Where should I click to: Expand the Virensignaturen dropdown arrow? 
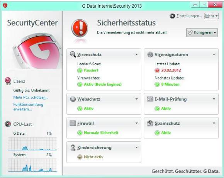[x=214, y=54]
